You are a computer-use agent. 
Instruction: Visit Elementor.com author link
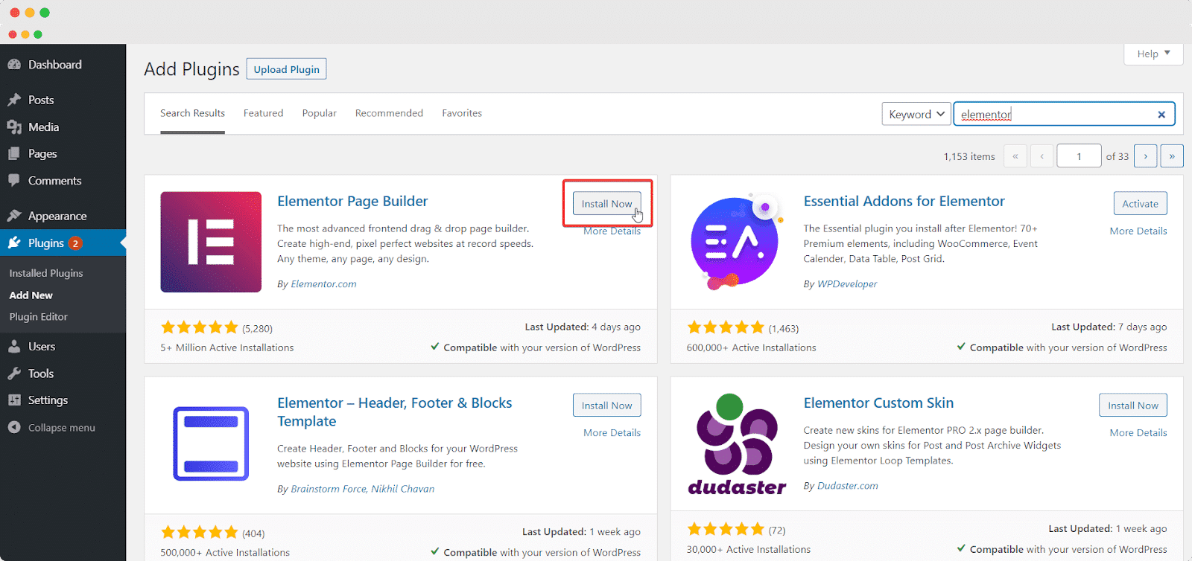pos(323,284)
